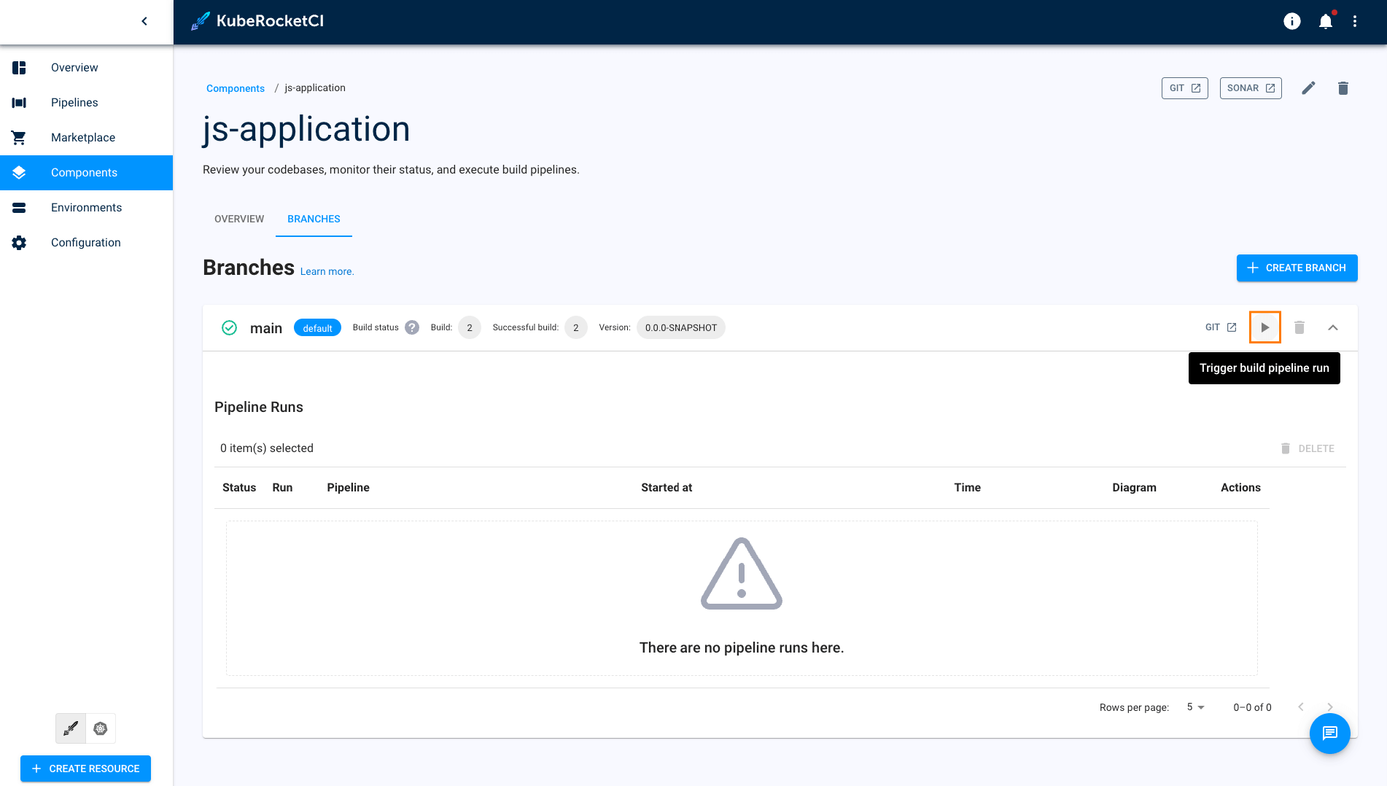Open the Marketplace from the sidebar
Image resolution: width=1387 pixels, height=786 pixels.
click(82, 137)
